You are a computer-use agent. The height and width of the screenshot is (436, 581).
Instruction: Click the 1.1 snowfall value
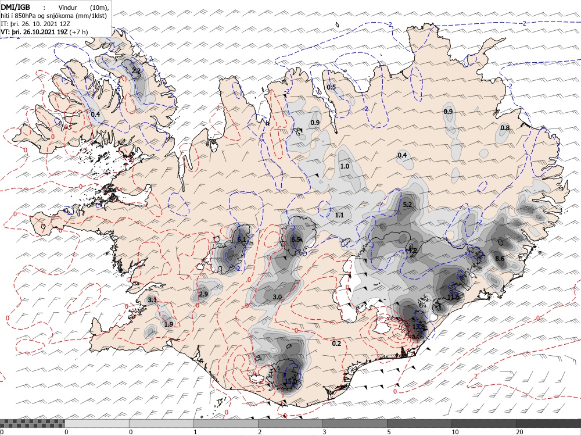click(x=339, y=215)
